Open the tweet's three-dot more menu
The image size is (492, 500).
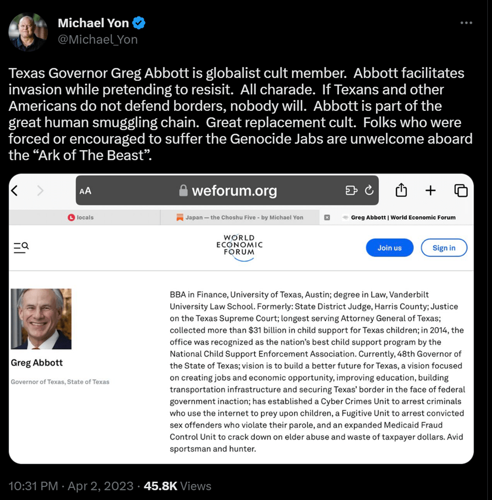[x=466, y=23]
